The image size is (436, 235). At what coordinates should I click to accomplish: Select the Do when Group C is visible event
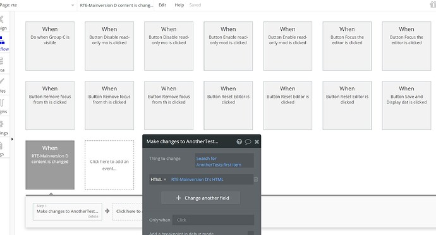click(x=50, y=46)
